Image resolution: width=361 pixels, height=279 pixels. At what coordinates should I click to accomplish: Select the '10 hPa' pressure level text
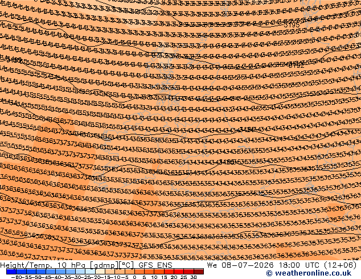(x=71, y=265)
